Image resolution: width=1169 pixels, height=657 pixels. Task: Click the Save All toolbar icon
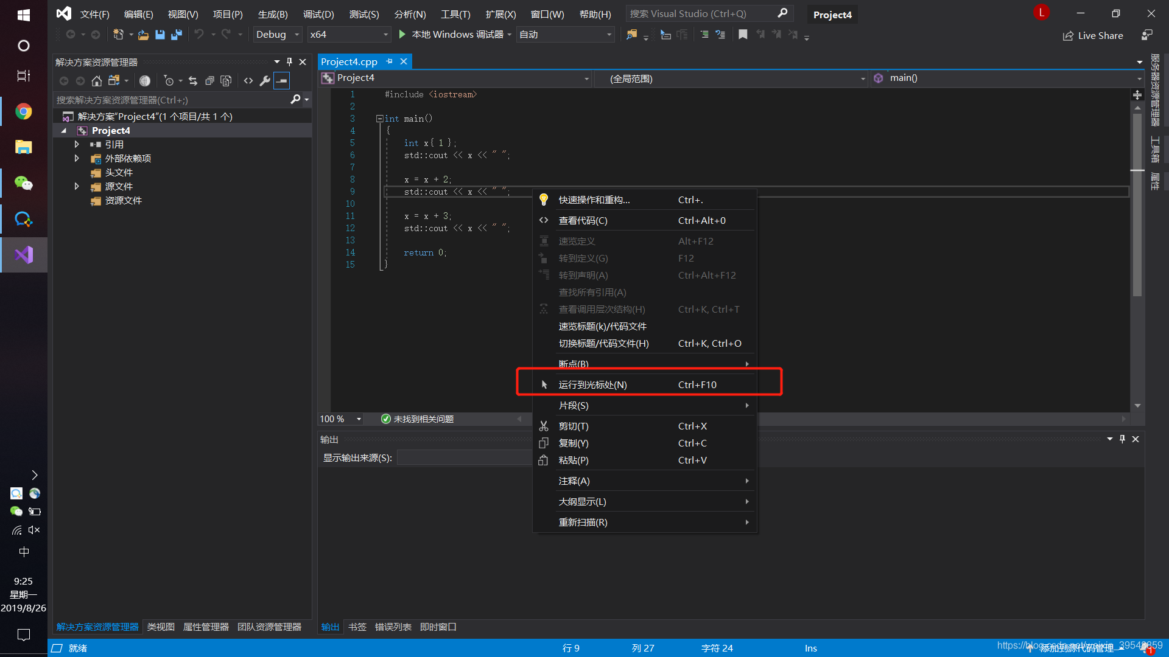click(177, 35)
